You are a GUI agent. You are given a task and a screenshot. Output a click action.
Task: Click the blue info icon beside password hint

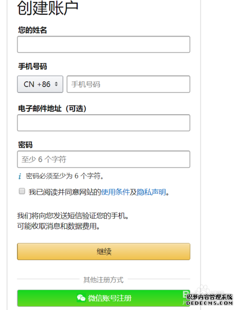pos(20,176)
